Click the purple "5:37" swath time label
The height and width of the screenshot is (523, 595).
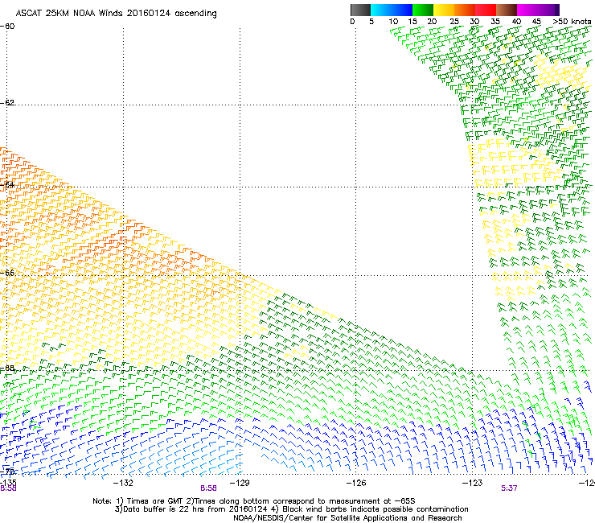509,488
